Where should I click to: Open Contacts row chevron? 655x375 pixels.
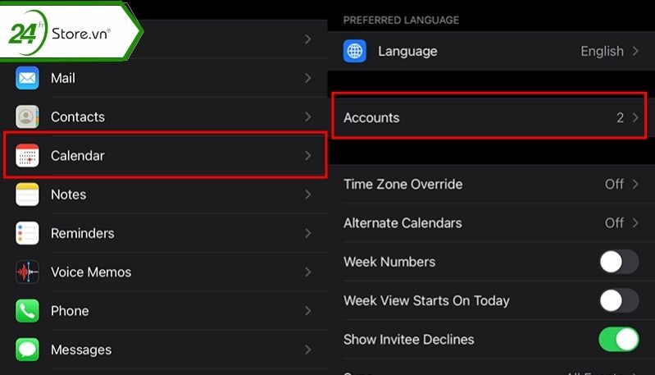(x=308, y=117)
